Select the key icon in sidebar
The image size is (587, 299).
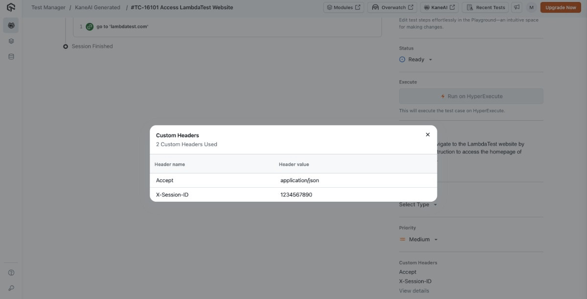pyautogui.click(x=11, y=288)
